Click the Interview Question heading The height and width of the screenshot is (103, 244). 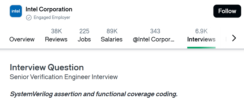pyautogui.click(x=47, y=67)
